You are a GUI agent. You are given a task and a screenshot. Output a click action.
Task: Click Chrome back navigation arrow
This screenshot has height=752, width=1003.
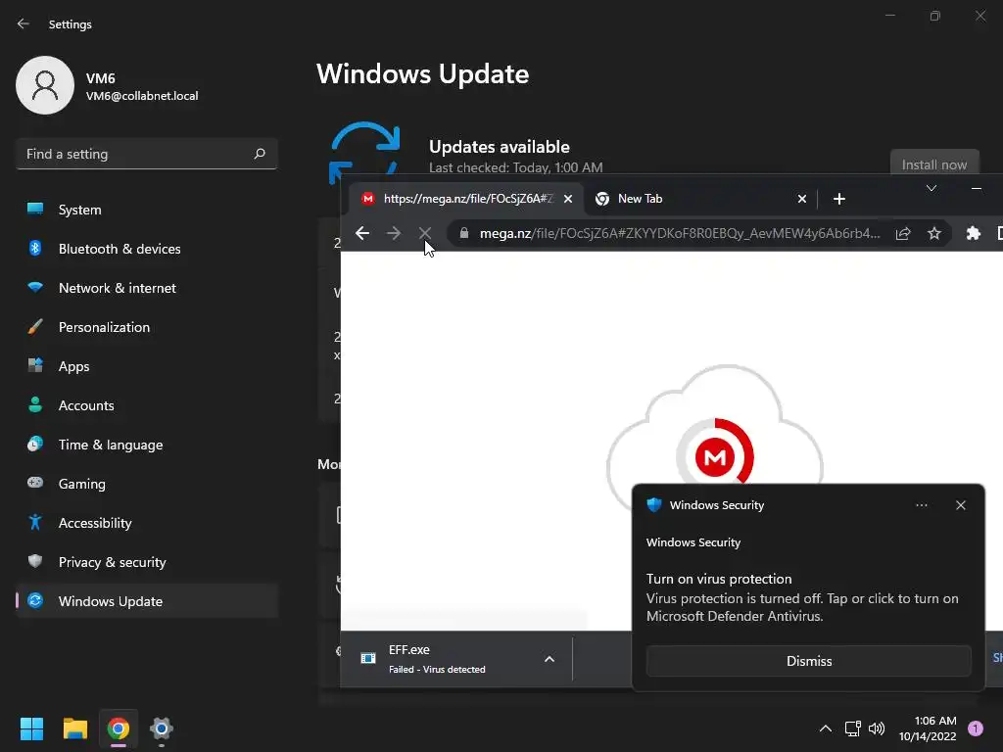(x=362, y=233)
